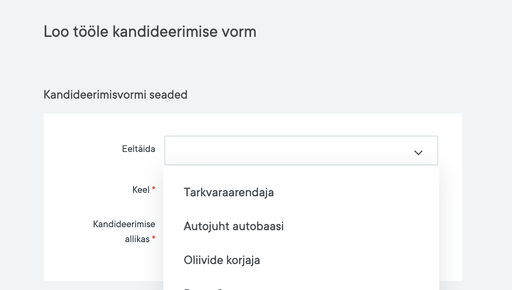The height and width of the screenshot is (290, 512).
Task: Select Tarkvaraarendaja from the dropdown list
Action: 229,192
